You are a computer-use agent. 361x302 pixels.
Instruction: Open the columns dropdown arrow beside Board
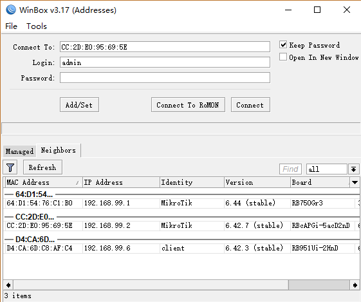click(x=355, y=182)
